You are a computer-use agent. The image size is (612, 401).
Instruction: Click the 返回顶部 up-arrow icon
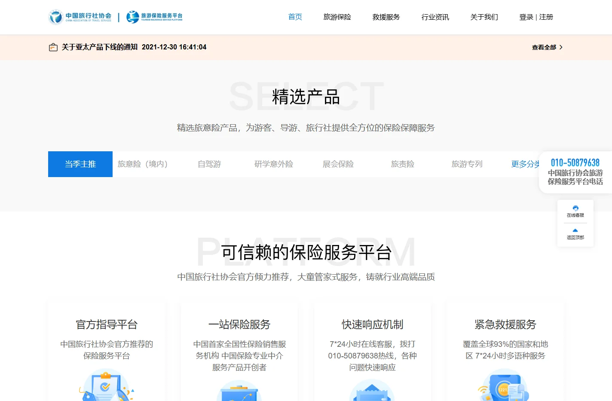click(x=575, y=230)
